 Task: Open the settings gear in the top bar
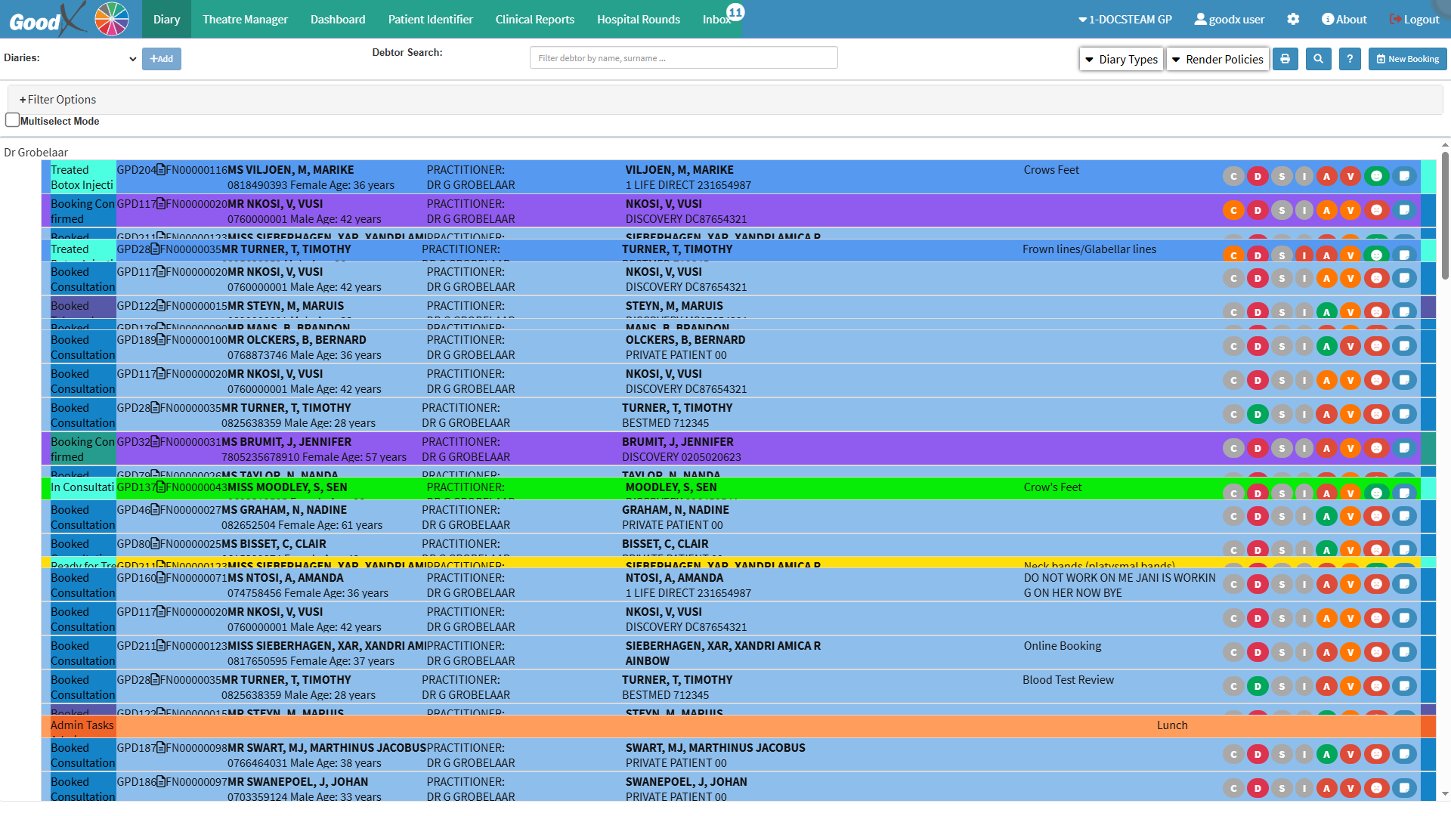click(1293, 20)
